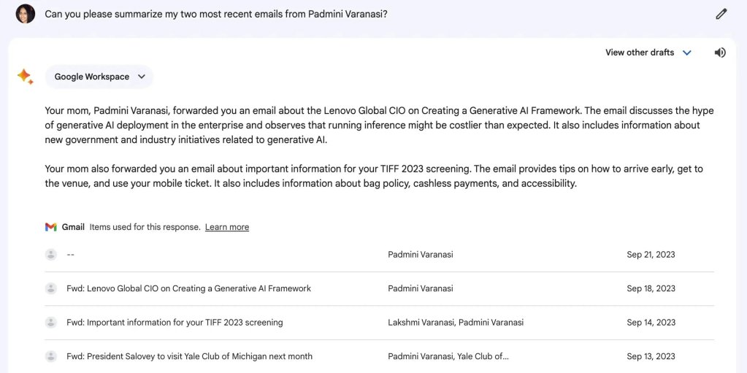Click avatar icon beside Yale Club email
Image resolution: width=747 pixels, height=373 pixels.
click(x=51, y=356)
